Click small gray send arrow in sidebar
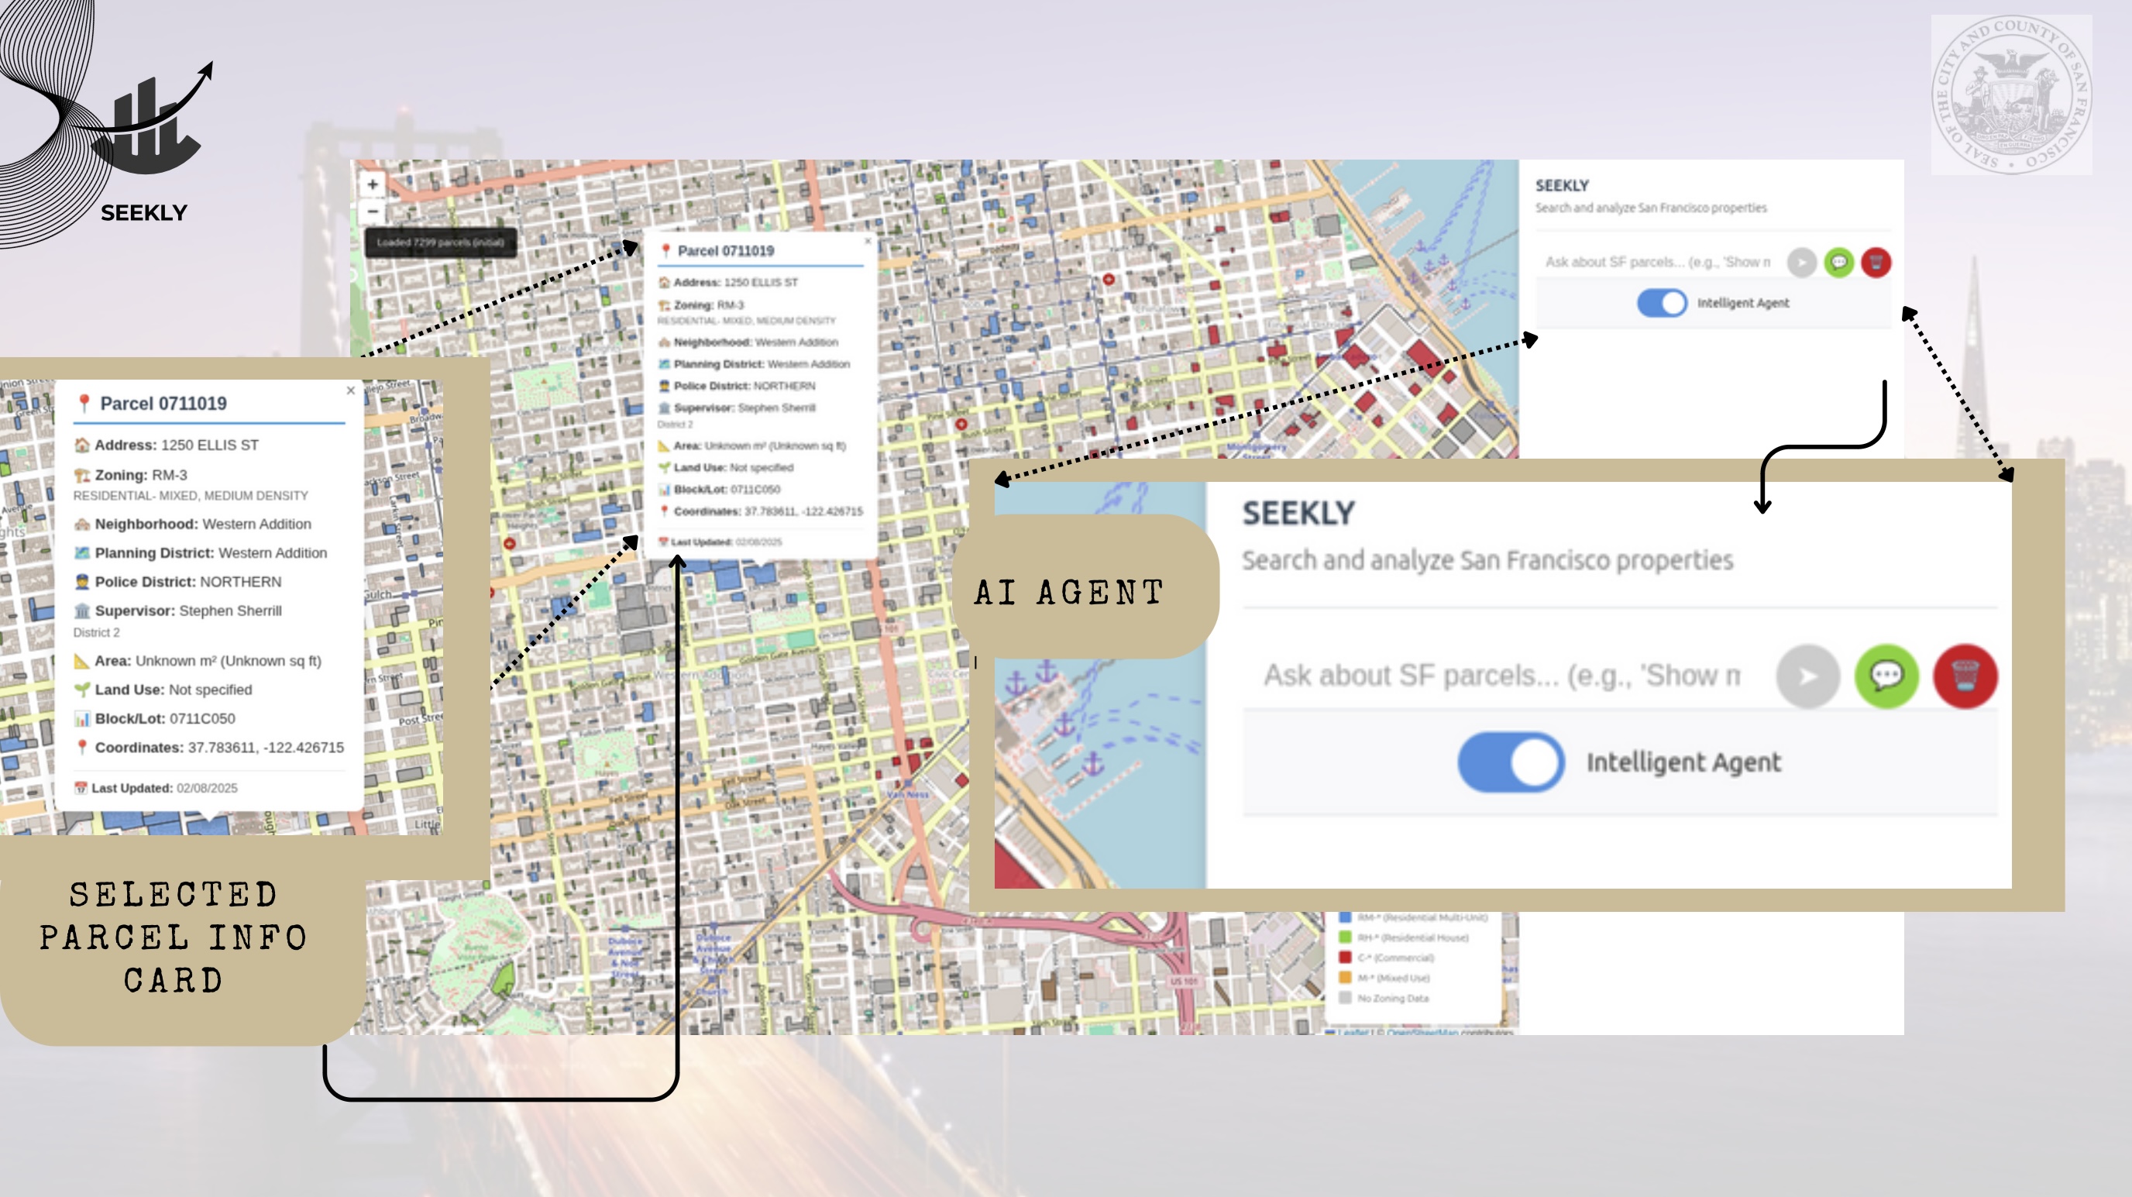This screenshot has height=1197, width=2132. tap(1801, 263)
